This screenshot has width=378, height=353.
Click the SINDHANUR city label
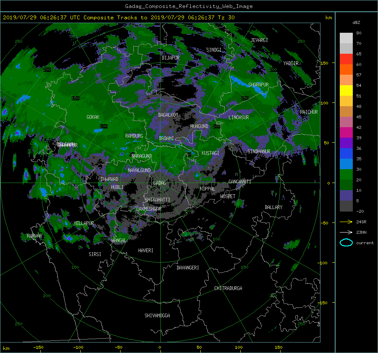259,152
